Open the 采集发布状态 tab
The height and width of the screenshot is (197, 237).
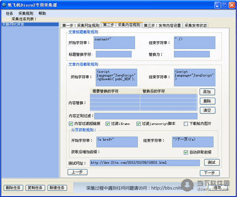click(x=196, y=25)
